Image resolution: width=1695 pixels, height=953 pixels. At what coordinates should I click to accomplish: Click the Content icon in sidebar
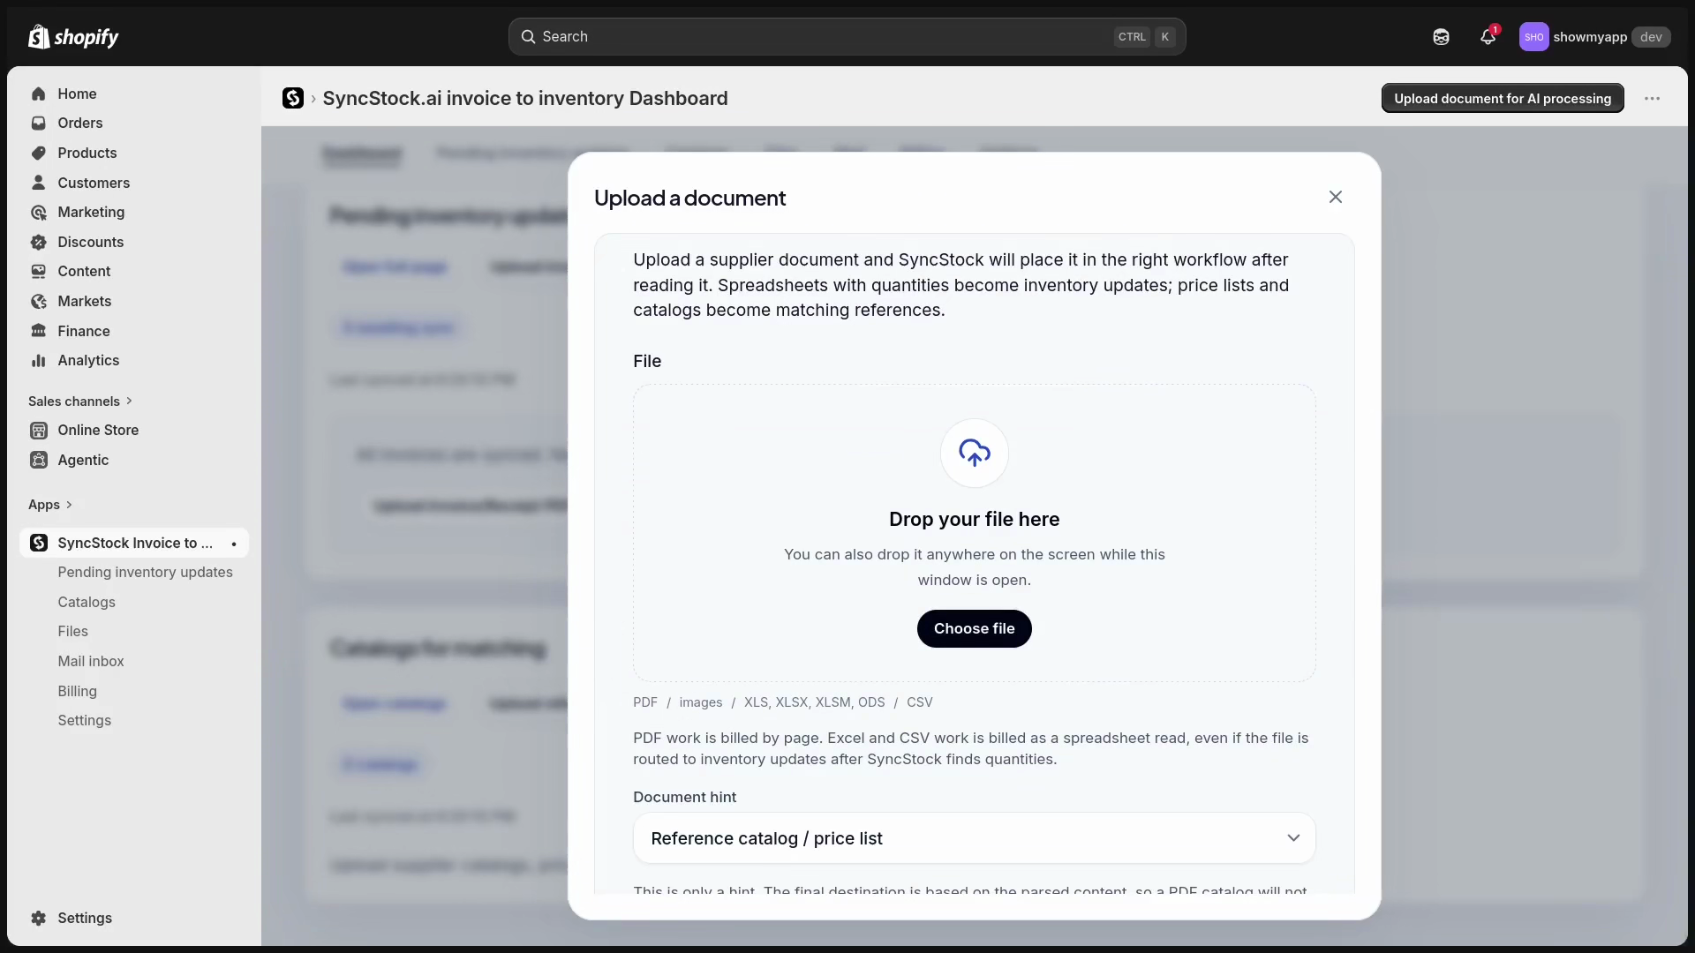click(x=38, y=272)
